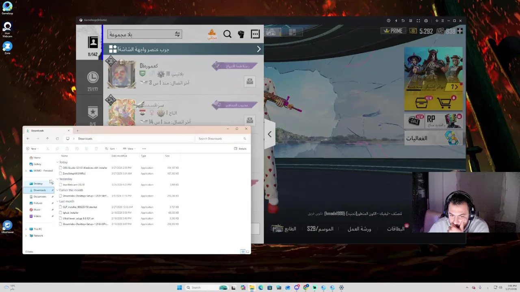Screen dimensions: 520x292
Task: Collapse the Earlier this month group
Action: click(57, 190)
